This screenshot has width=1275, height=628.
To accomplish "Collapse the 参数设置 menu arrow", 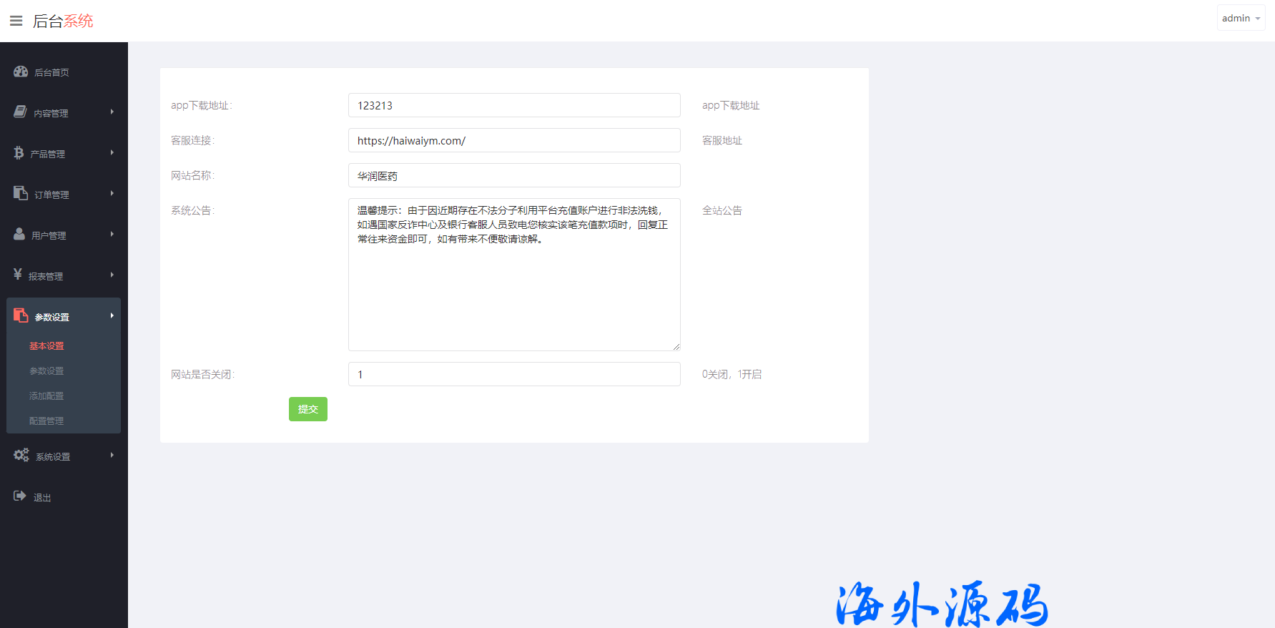I will [x=112, y=316].
